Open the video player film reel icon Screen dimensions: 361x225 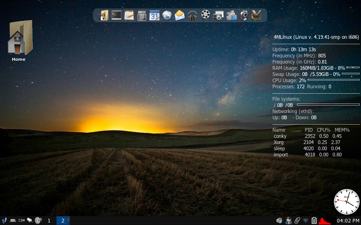[x=205, y=15]
